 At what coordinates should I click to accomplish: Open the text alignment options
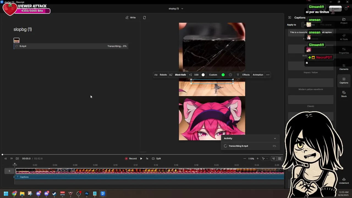click(x=238, y=75)
